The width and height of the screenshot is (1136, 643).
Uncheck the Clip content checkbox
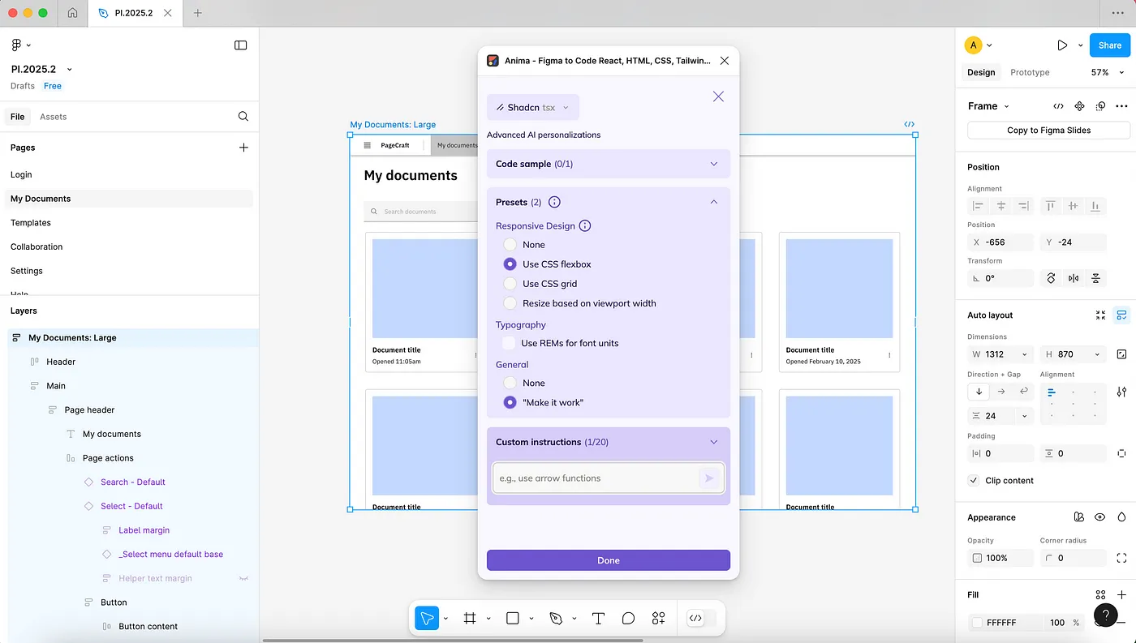(x=974, y=481)
